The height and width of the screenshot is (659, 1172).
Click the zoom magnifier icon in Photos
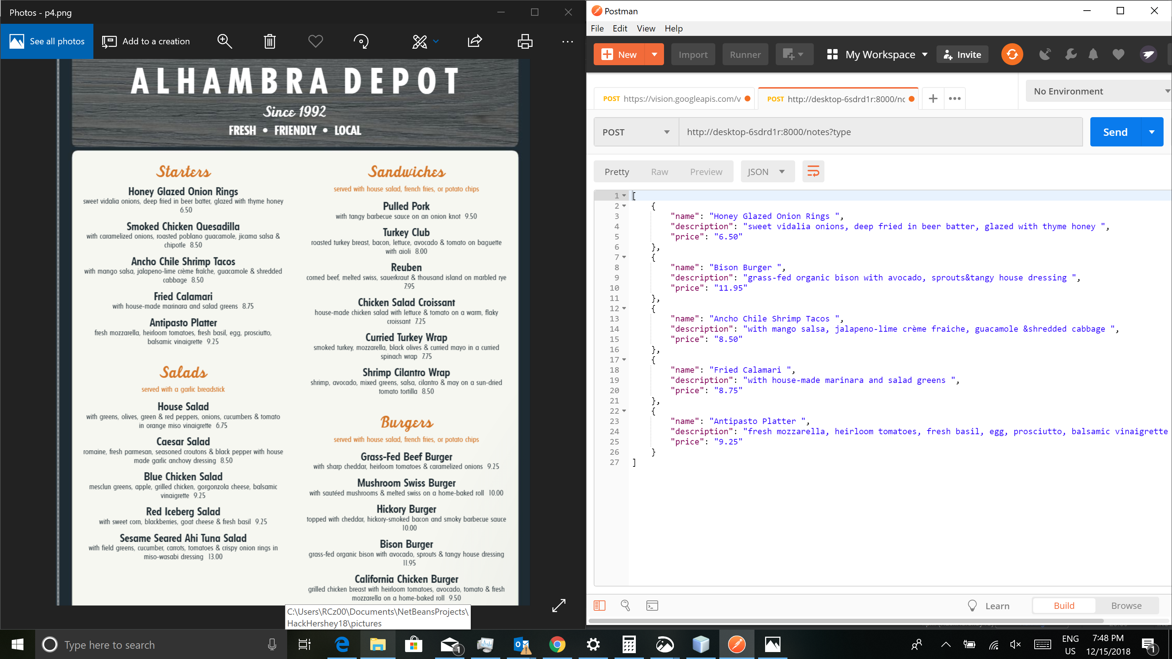click(x=224, y=41)
